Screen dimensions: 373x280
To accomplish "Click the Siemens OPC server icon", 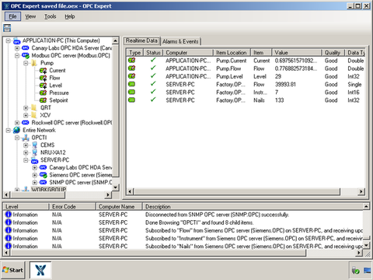I will [44, 175].
